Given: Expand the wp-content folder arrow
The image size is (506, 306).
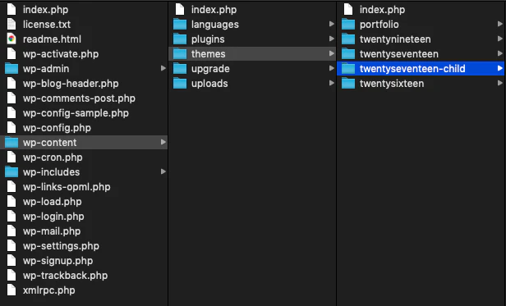Looking at the screenshot, I should click(163, 142).
